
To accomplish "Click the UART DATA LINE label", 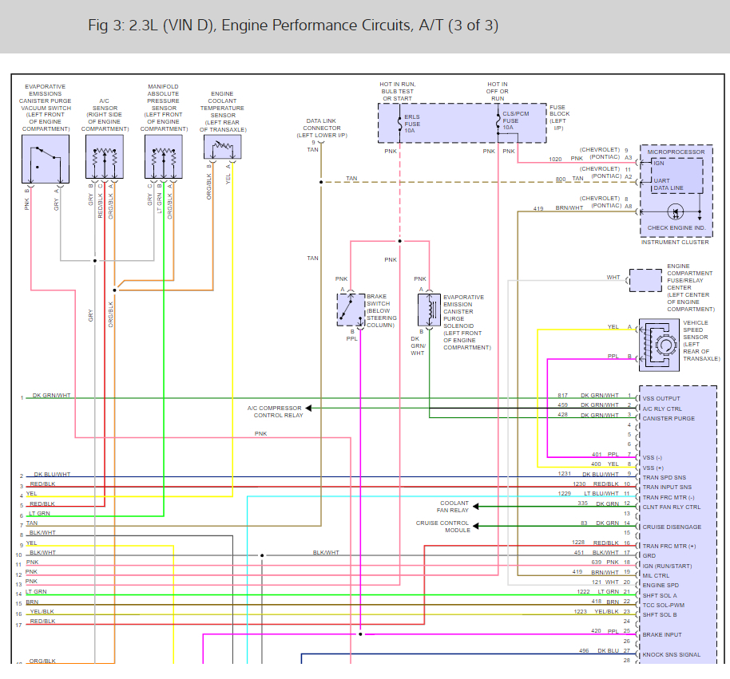I will coord(669,184).
